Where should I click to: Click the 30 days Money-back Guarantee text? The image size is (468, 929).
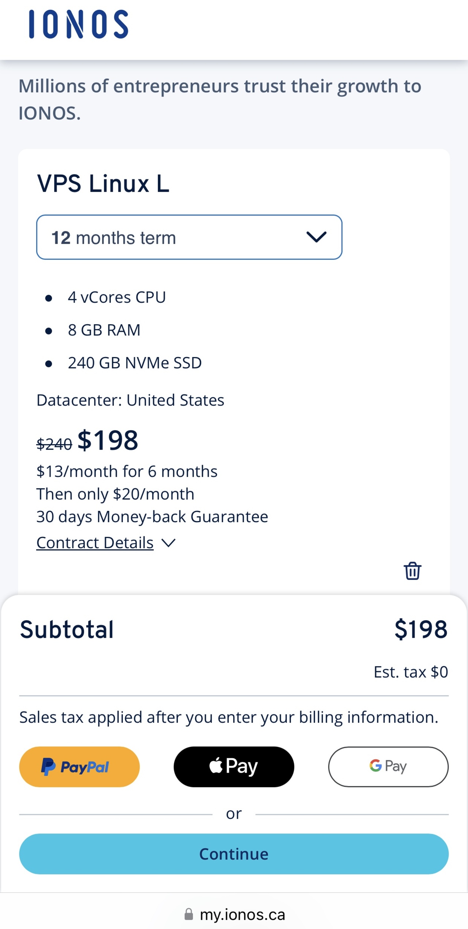coord(152,517)
